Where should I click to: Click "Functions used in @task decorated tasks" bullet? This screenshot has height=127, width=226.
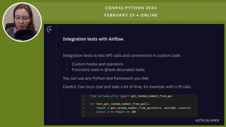pyautogui.click(x=108, y=70)
